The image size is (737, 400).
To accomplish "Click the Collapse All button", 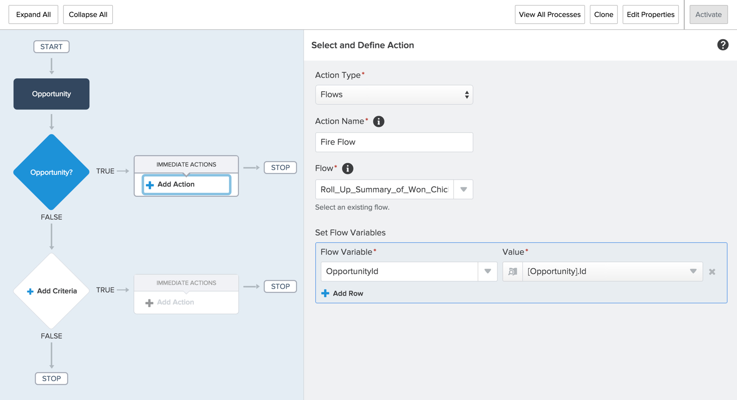I will click(88, 15).
